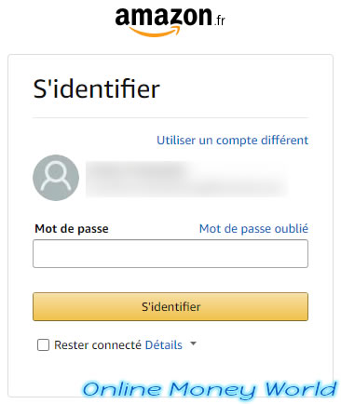Click the orange Amazon smile arrow
The height and width of the screenshot is (404, 341).
(155, 32)
